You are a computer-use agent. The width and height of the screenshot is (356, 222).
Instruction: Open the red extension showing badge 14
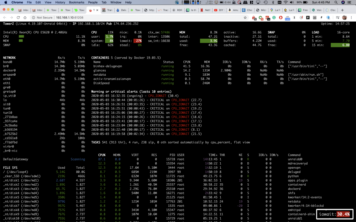point(267,18)
